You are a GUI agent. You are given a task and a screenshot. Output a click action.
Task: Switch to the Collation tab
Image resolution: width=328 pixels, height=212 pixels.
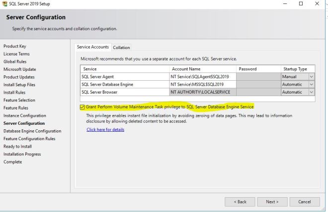pos(121,48)
